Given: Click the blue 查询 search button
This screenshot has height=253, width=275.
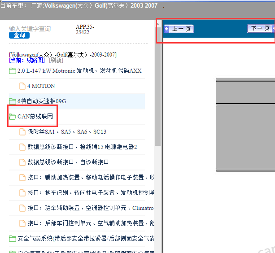Looking at the screenshot, I should 19,35.
